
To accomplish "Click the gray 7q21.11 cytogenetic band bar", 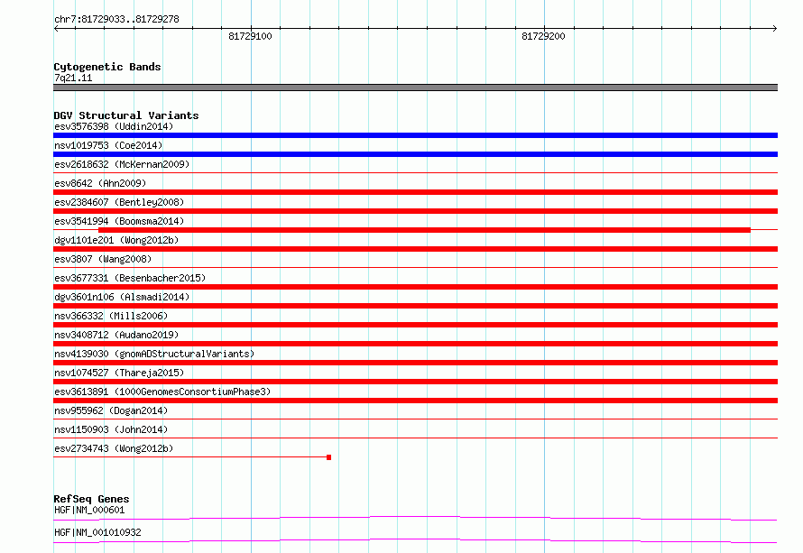I will pyautogui.click(x=415, y=88).
